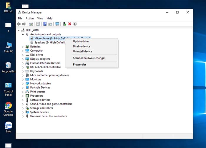Select the System devices tree item
This screenshot has height=148, width=206.
(39, 112)
